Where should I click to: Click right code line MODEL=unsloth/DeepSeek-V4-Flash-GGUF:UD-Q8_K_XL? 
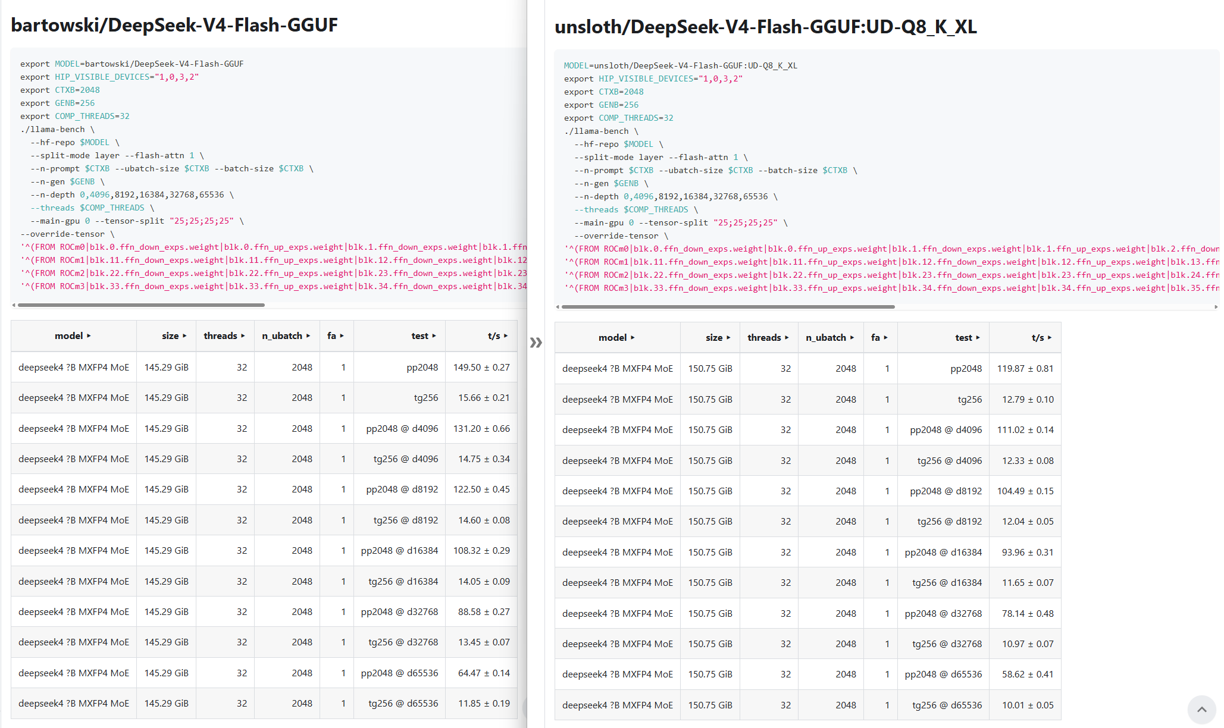point(681,66)
